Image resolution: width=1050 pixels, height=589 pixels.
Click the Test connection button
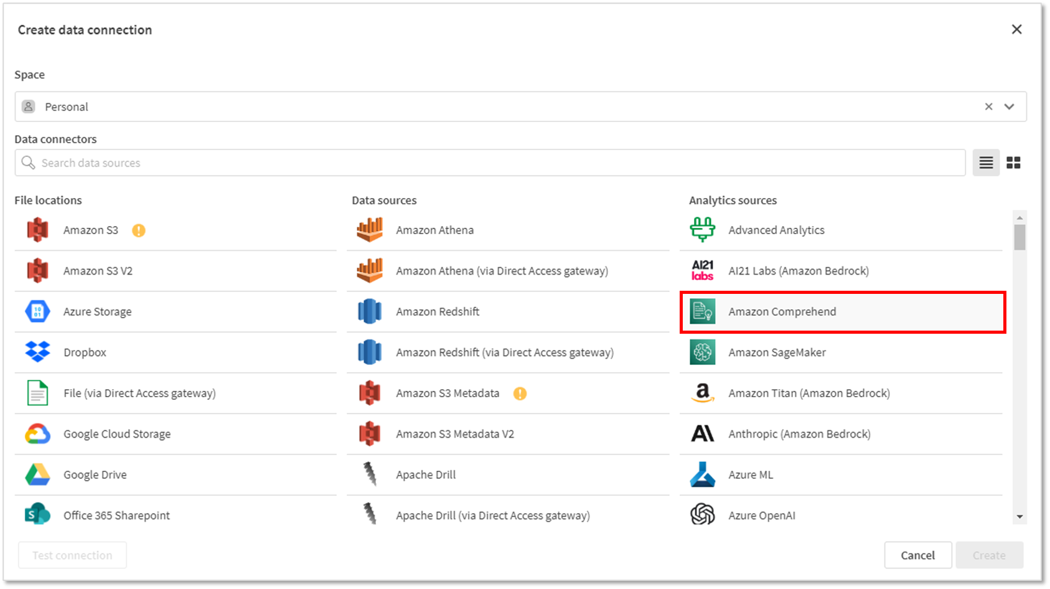(x=72, y=555)
